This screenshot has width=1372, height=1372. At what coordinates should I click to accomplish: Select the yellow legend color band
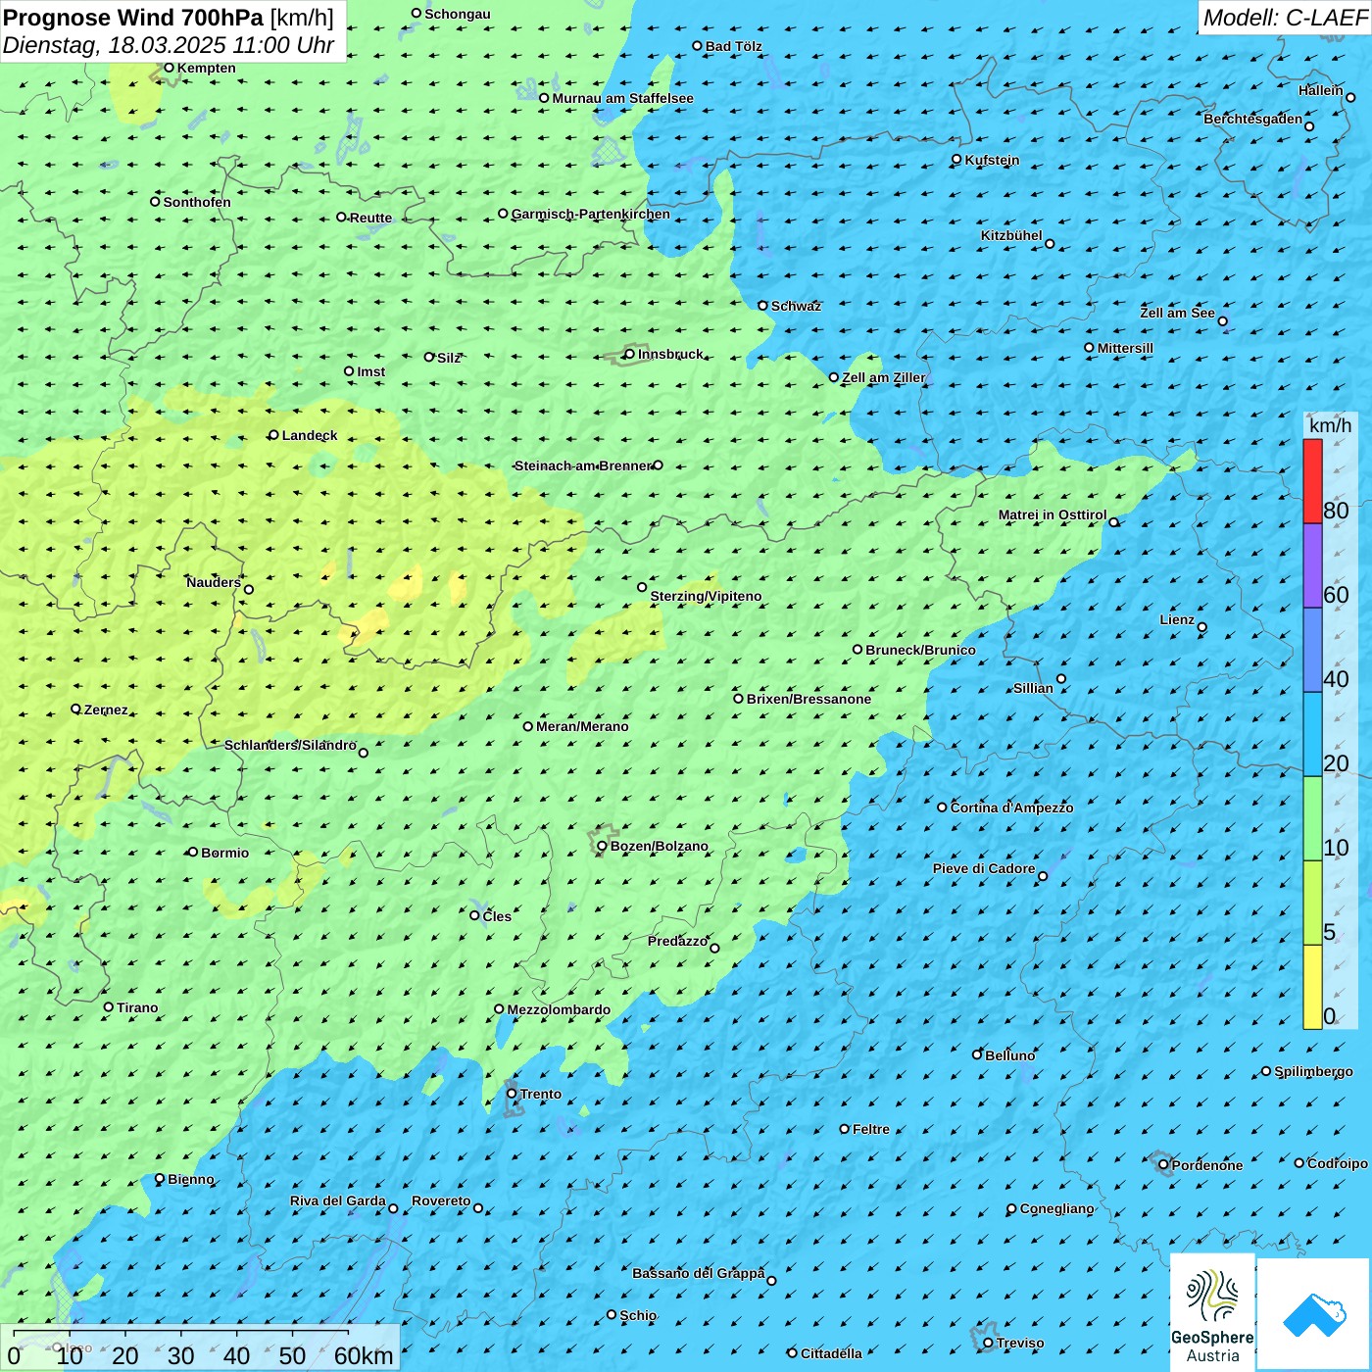point(1312,986)
